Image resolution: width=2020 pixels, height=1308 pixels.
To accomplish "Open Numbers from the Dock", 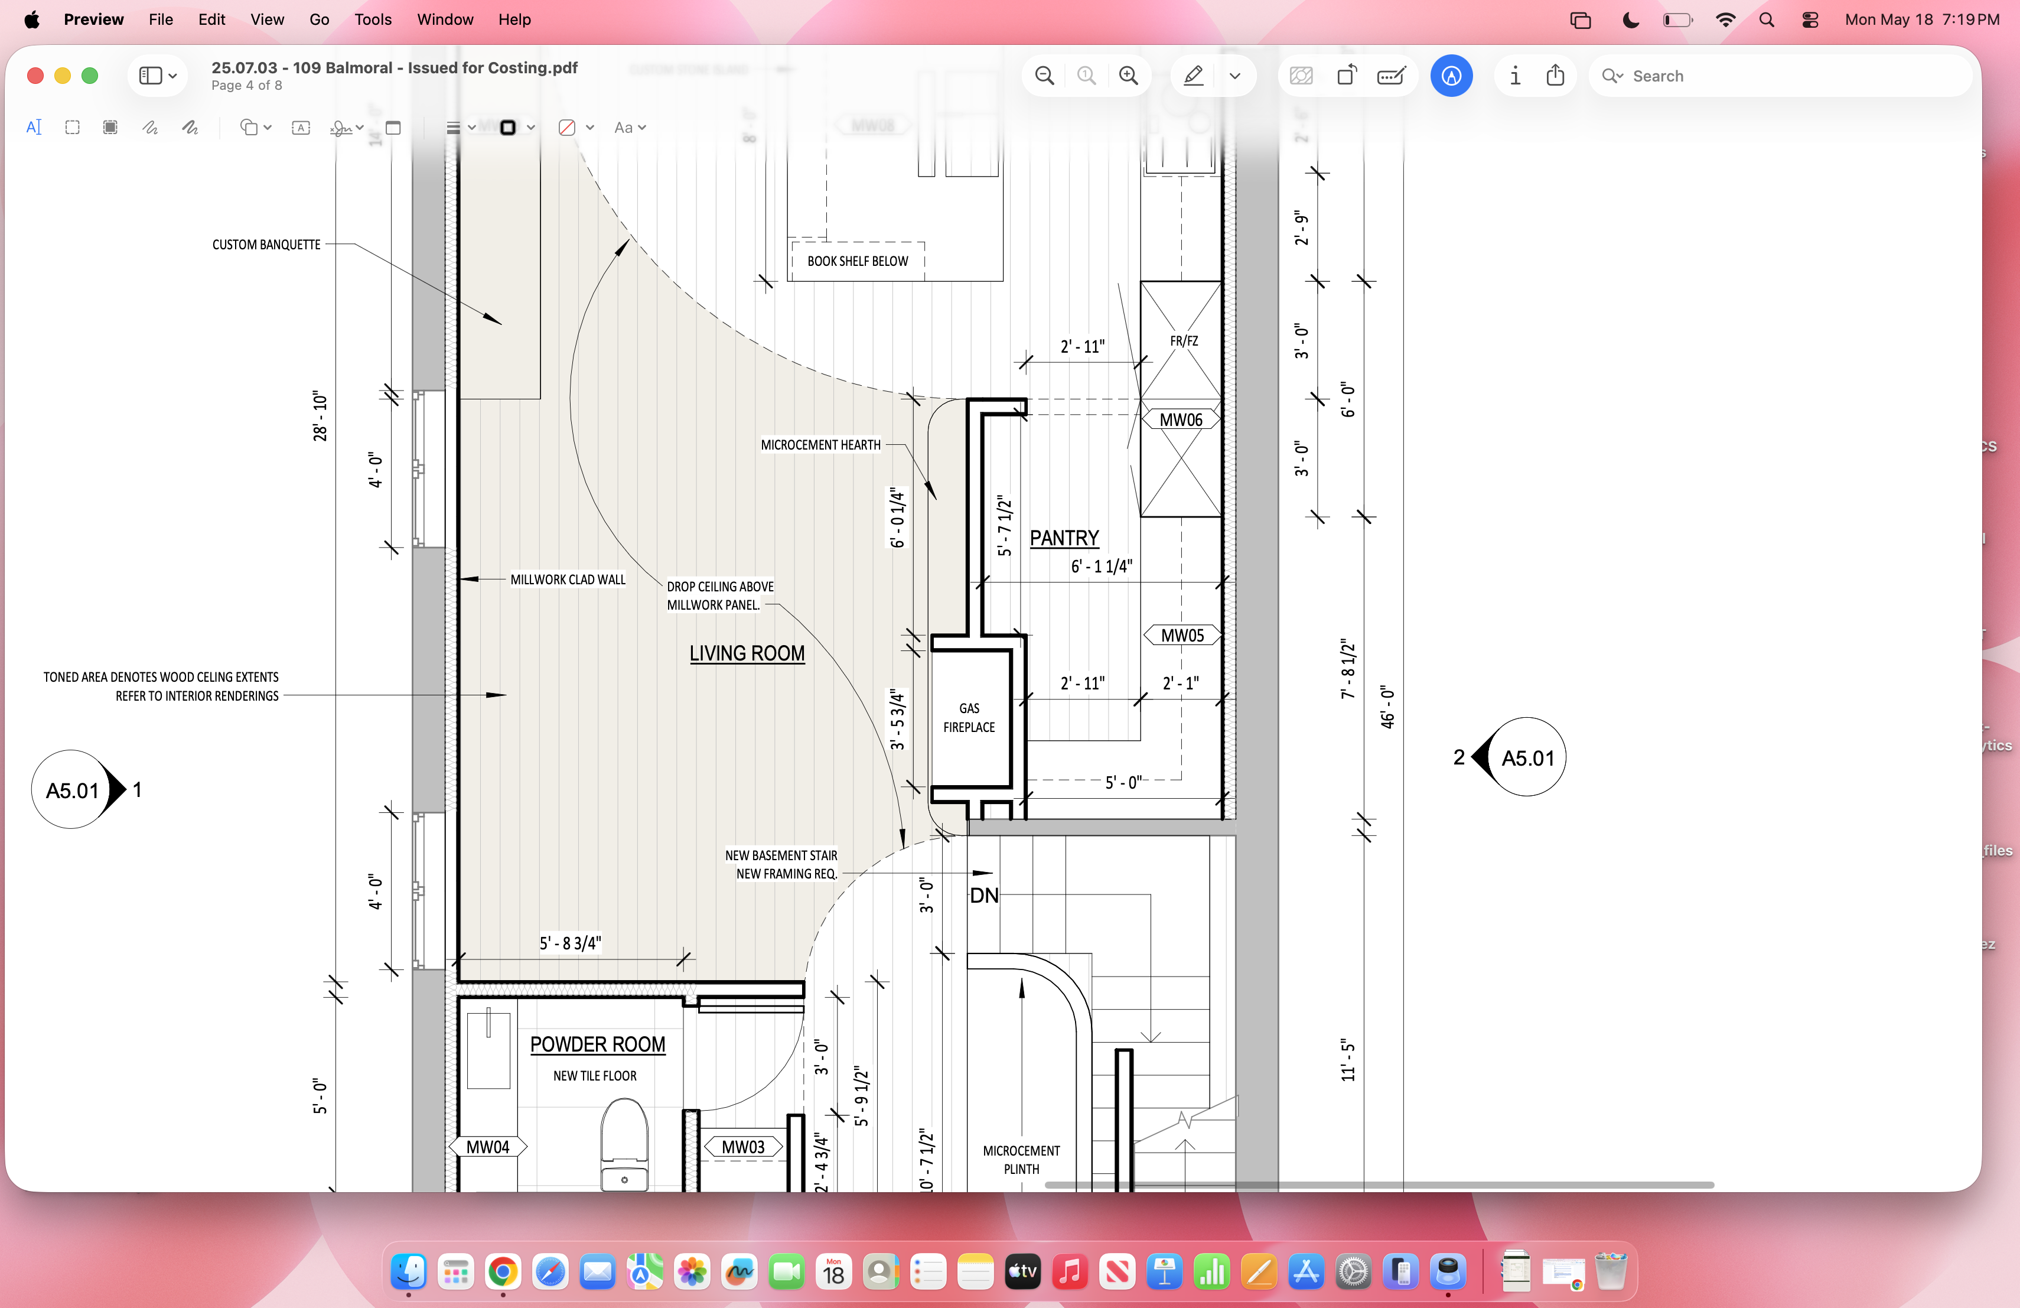I will point(1212,1271).
